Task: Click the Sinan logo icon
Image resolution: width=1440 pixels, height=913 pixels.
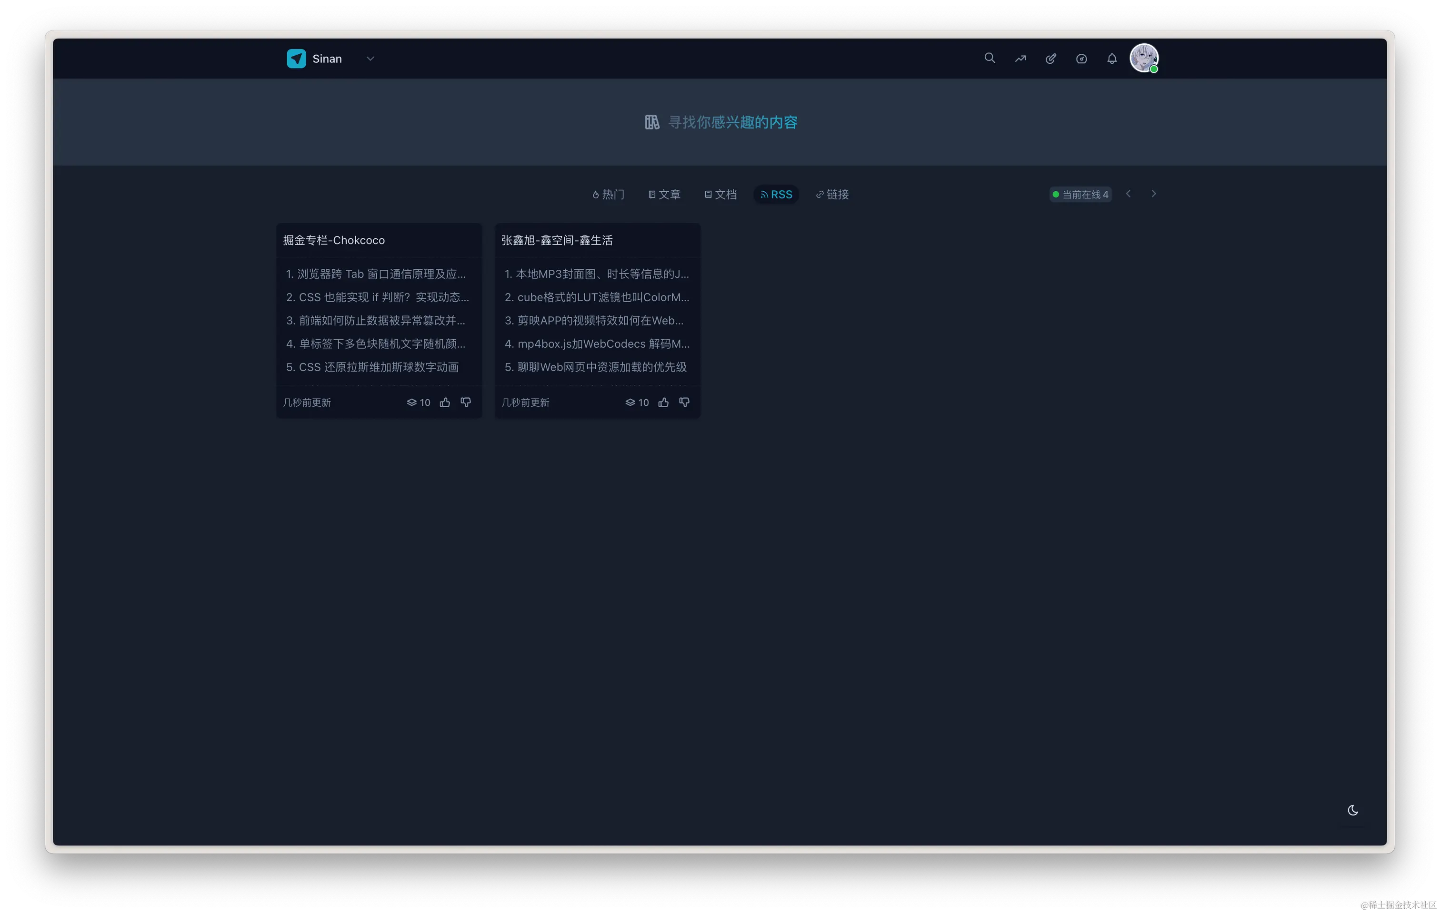Action: [296, 59]
